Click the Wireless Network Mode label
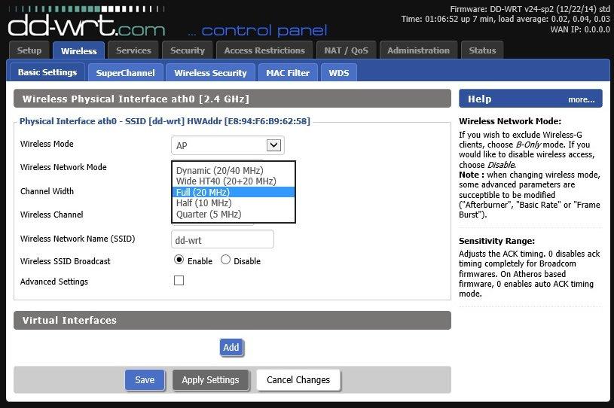Screen dimensions: 614x408 (x=63, y=167)
